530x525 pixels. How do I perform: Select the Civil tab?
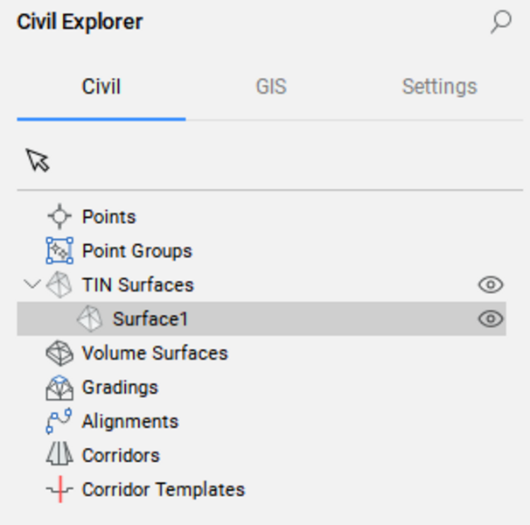point(101,87)
